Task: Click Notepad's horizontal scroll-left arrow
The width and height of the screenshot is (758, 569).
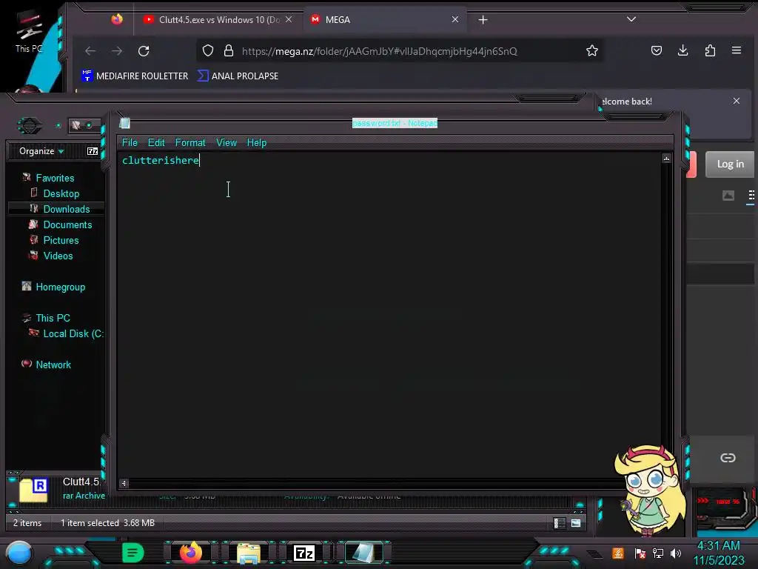Action: [x=124, y=483]
